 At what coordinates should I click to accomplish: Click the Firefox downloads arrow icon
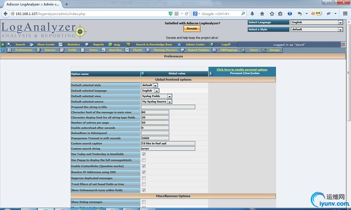pos(252,14)
